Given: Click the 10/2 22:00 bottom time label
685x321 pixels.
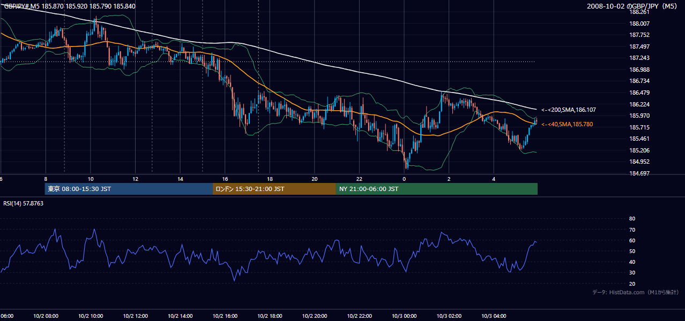Looking at the screenshot, I should pyautogui.click(x=359, y=316).
